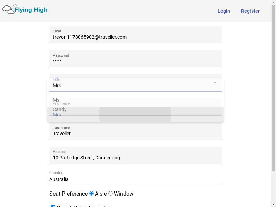Click the Flying High brand text

31,10
